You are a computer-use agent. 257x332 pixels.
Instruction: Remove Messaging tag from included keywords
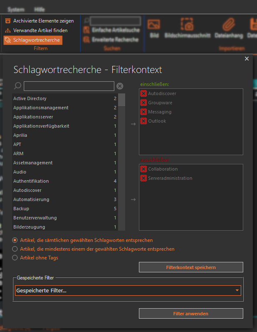tap(144, 112)
